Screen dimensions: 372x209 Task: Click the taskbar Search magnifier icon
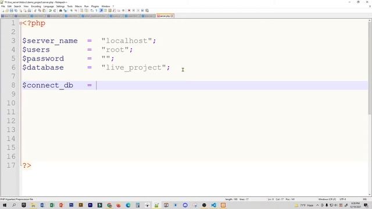pyautogui.click(x=14, y=205)
